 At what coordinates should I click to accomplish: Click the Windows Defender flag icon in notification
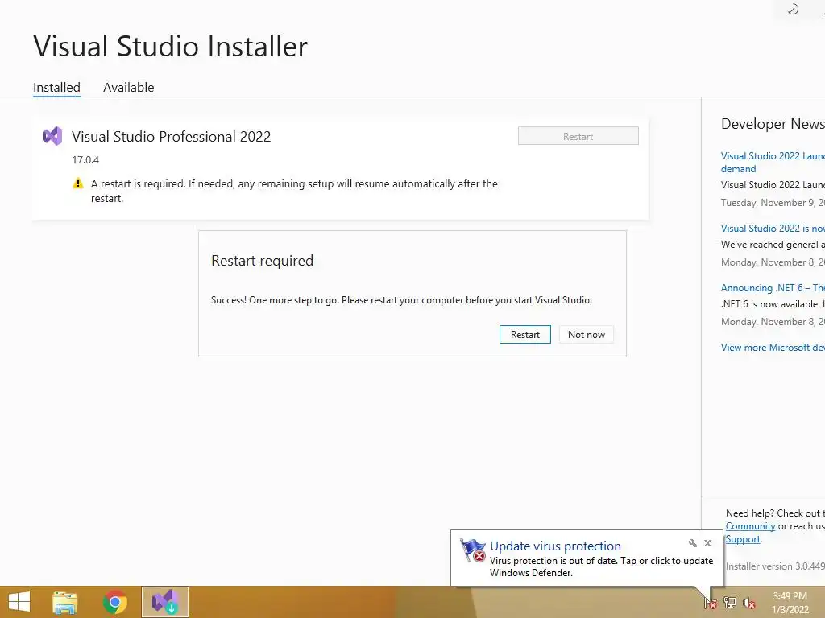pyautogui.click(x=472, y=550)
